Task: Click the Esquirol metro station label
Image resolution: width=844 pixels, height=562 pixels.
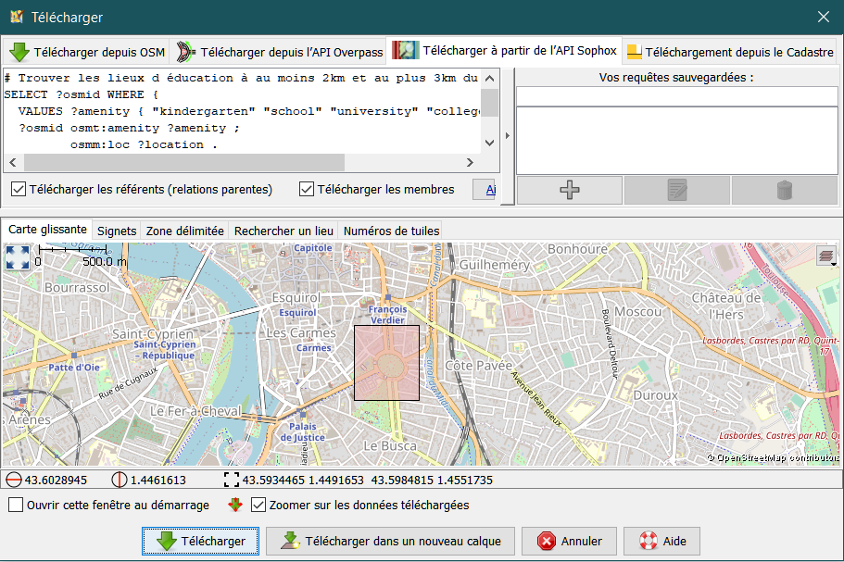Action: 297,312
